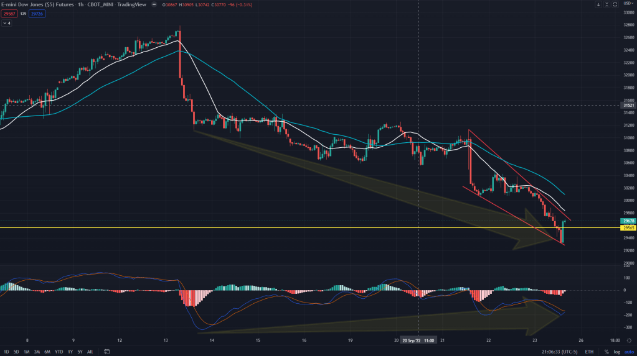Toggle the log scale option
The height and width of the screenshot is (356, 637).
pyautogui.click(x=616, y=351)
